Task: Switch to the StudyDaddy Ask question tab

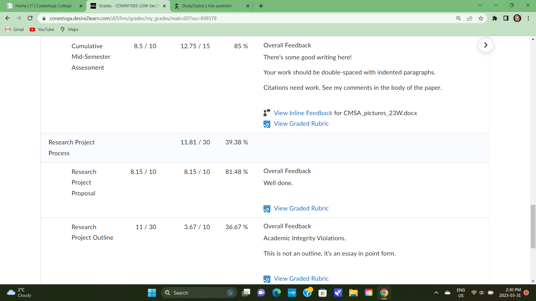Action: tap(207, 6)
